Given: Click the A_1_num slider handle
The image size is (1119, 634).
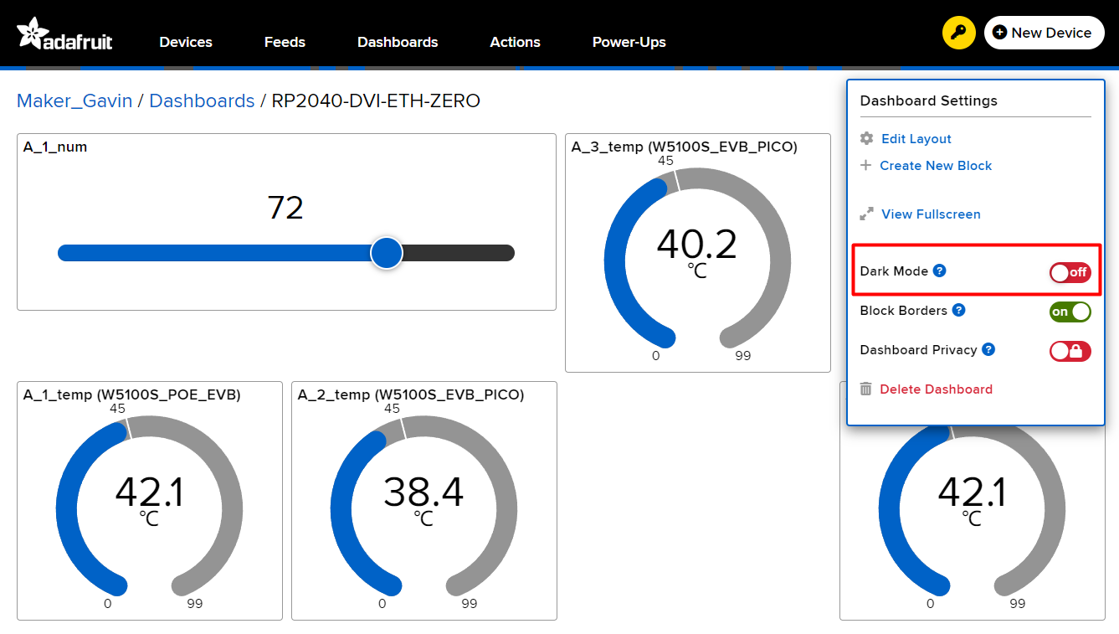Looking at the screenshot, I should [386, 253].
